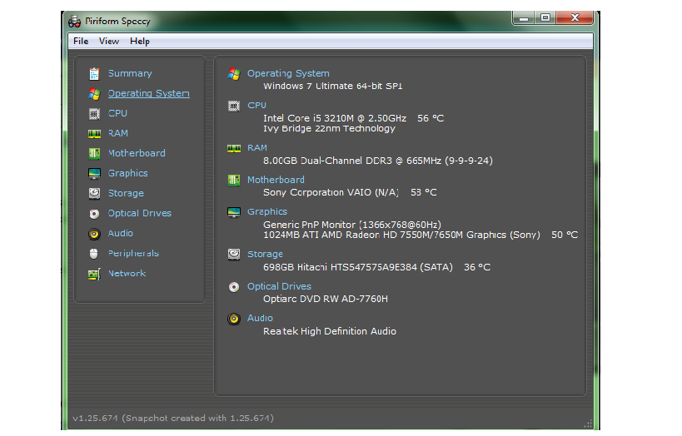Select RAM in the sidebar list

[118, 133]
